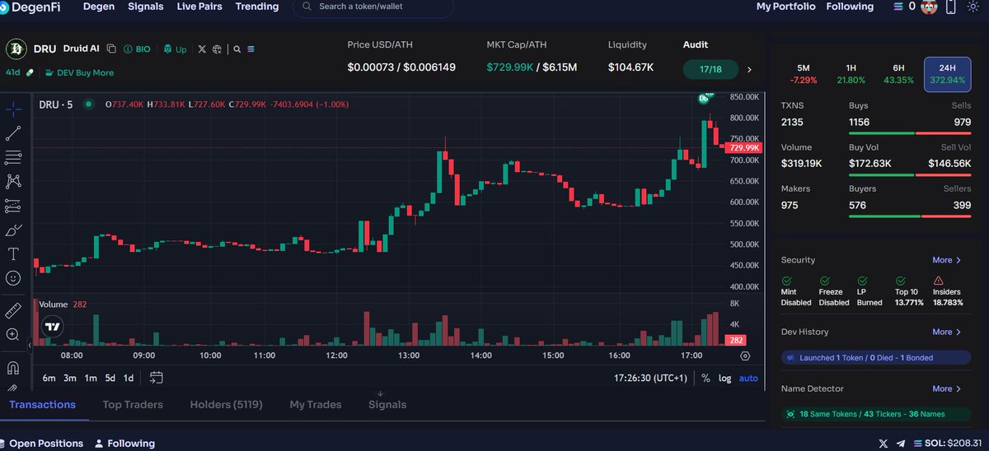Activate the zoom in tool
989x451 pixels.
point(13,335)
